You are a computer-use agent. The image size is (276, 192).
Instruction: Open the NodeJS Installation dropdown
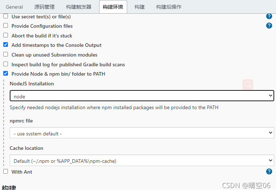[142, 96]
